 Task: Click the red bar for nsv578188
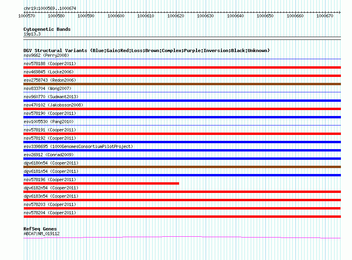[x=182, y=67]
